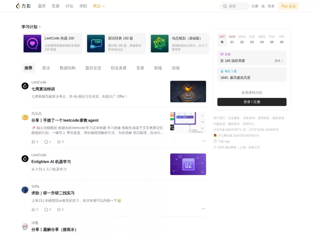Image resolution: width=314 pixels, height=235 pixels.
Task: Click 问题反馈 footer link
Action: coord(219,124)
